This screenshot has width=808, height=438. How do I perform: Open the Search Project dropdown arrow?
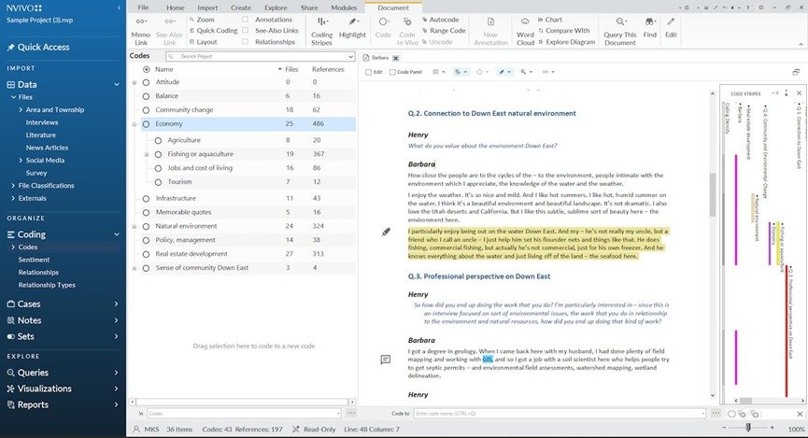click(351, 56)
